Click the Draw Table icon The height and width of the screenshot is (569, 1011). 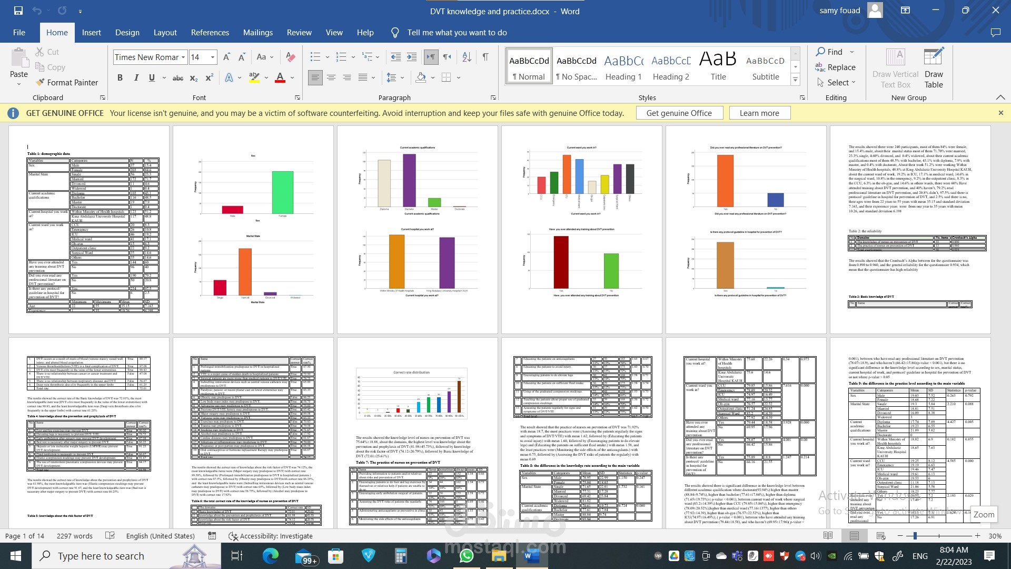[934, 57]
